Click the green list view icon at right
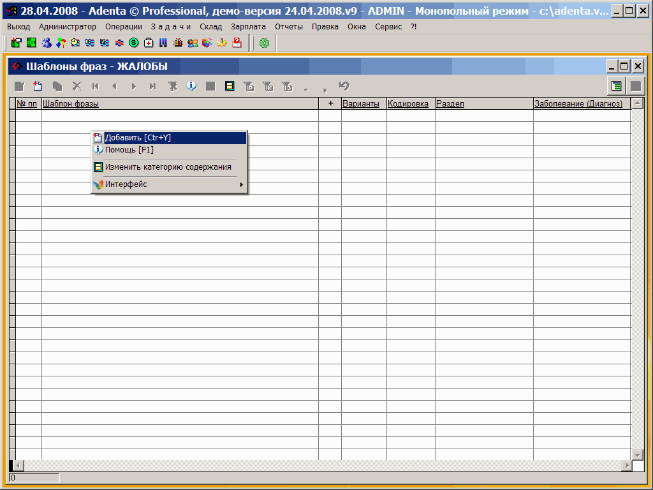Viewport: 653px width, 490px height. (x=616, y=86)
